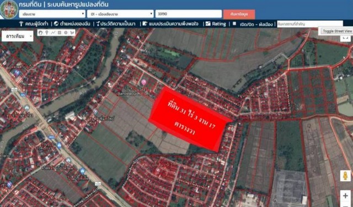The height and width of the screenshot is (207, 353).
Task: Select the hand pan tool in drawing toolbar
Action: click(40, 33)
